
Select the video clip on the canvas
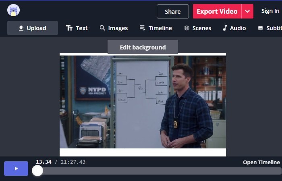pyautogui.click(x=143, y=102)
